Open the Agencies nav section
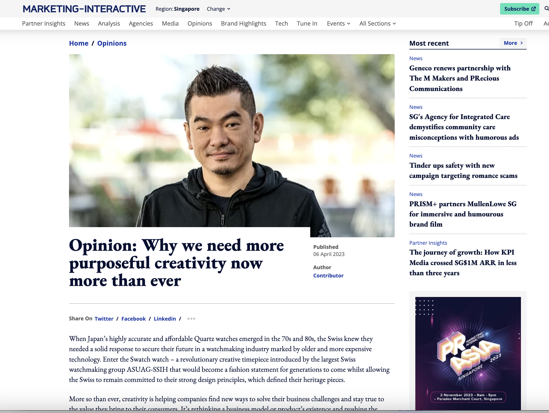 tap(141, 23)
